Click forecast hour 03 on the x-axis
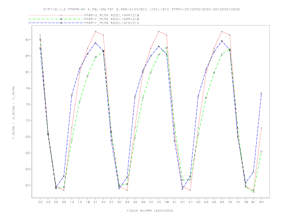 [x=48, y=202]
